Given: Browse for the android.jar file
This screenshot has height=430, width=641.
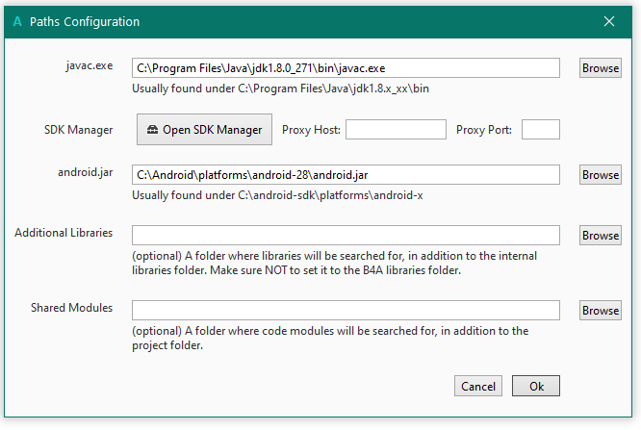Looking at the screenshot, I should point(600,175).
